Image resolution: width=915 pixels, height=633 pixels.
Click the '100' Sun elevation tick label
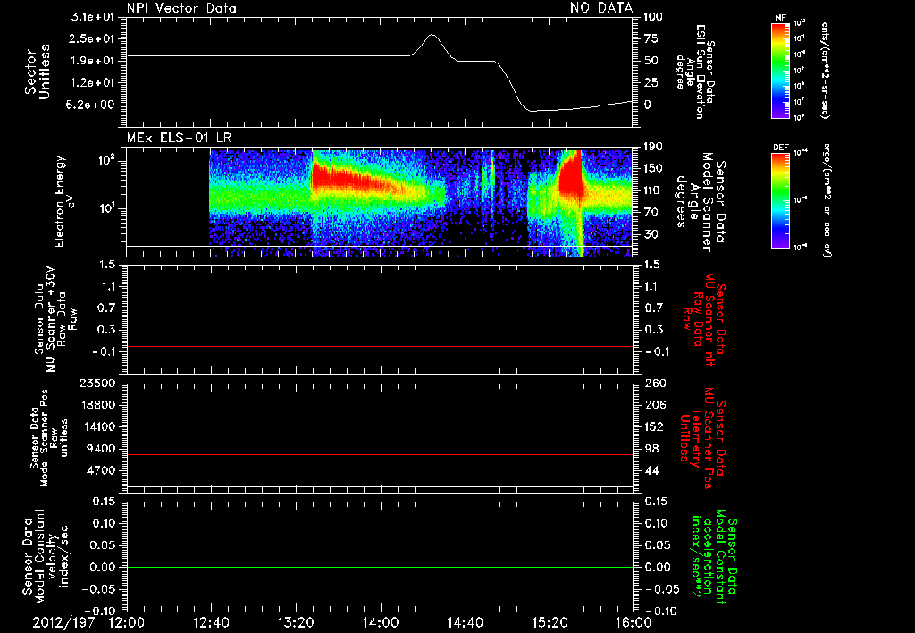(653, 17)
